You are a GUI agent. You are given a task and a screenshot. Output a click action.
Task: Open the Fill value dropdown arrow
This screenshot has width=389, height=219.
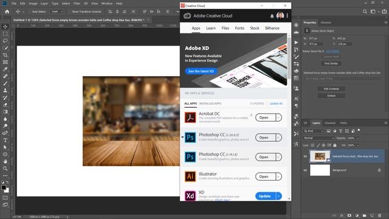tap(358, 145)
